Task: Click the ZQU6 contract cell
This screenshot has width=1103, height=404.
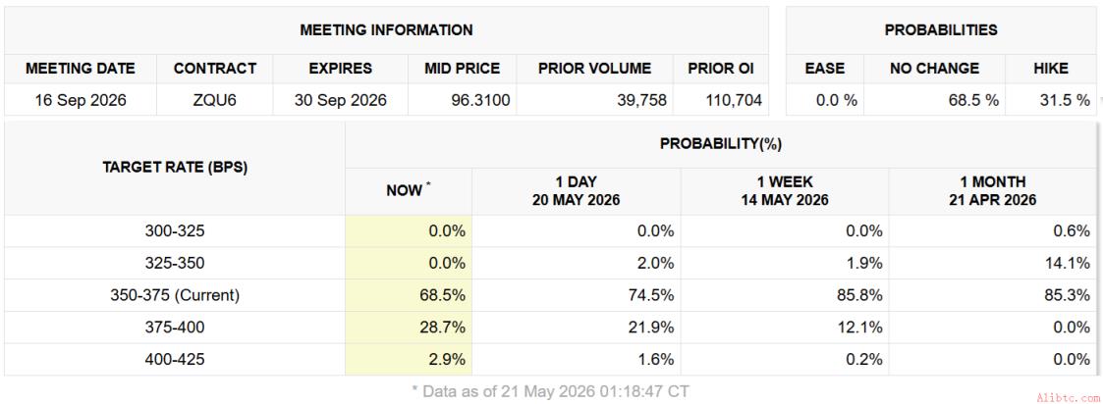Action: [214, 100]
